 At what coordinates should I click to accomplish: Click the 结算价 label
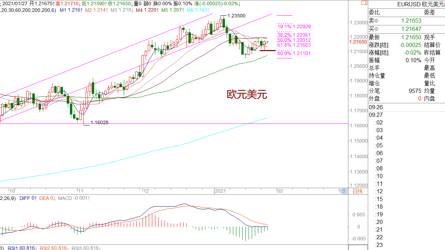432,45
